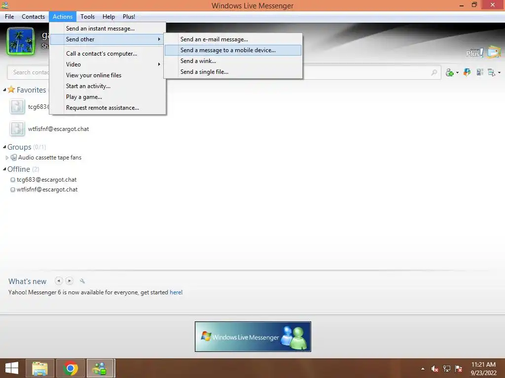Open Google Chrome from the taskbar

pyautogui.click(x=71, y=368)
